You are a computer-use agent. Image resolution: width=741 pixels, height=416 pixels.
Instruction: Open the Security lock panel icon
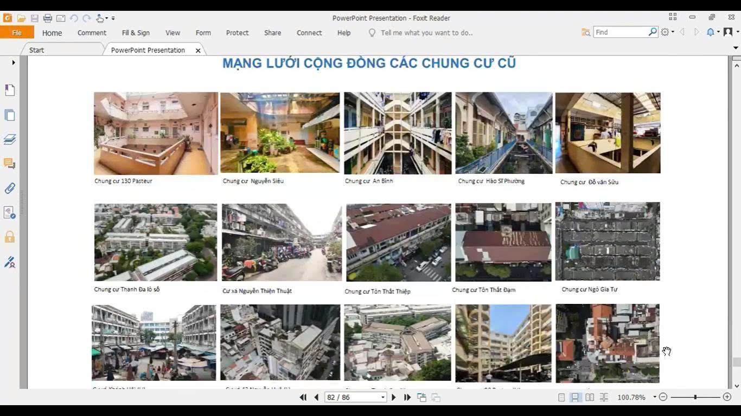click(x=10, y=237)
